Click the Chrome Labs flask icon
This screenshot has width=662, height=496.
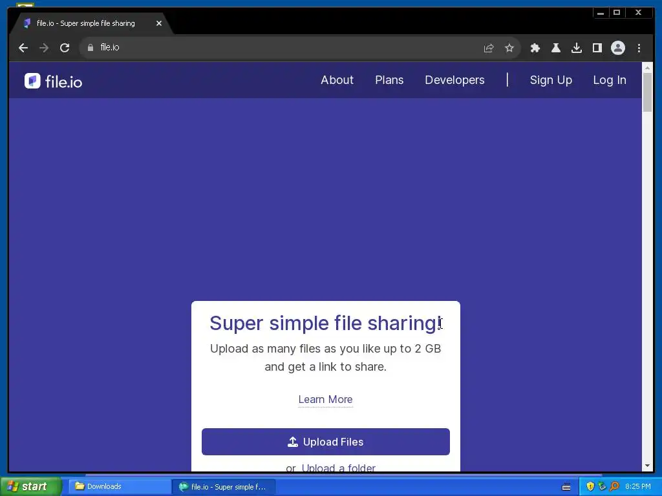click(555, 48)
